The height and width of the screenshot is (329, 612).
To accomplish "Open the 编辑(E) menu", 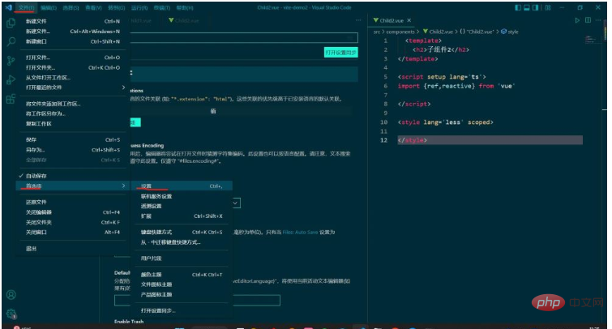I will (49, 8).
